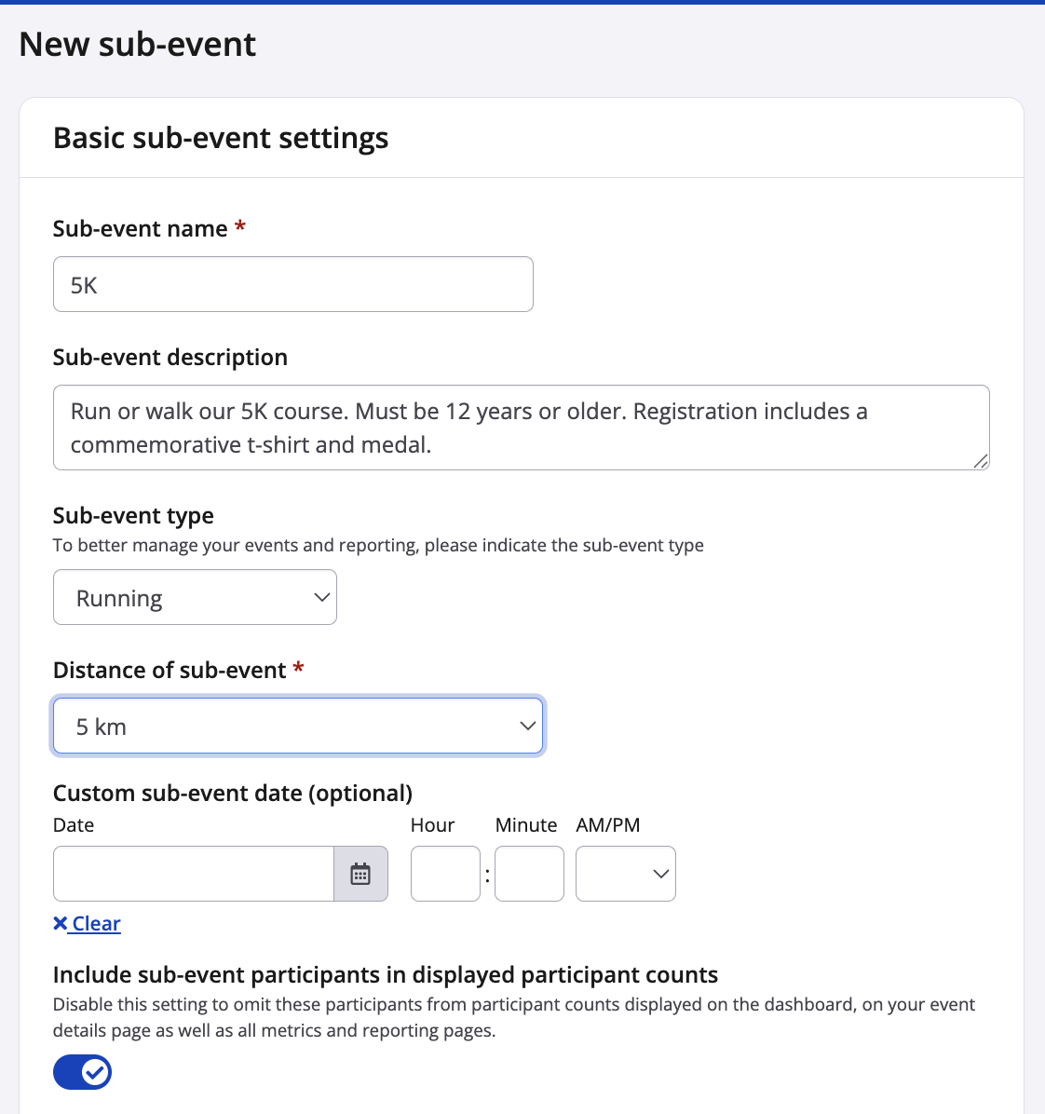Open the calendar date picker icon
1045x1114 pixels.
[x=360, y=874]
